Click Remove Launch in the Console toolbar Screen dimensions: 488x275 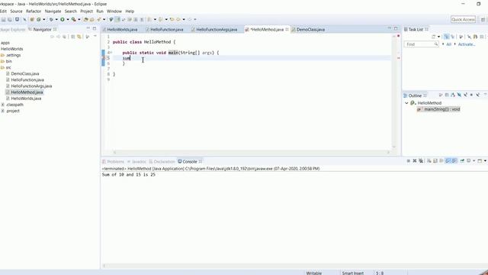pos(415,161)
